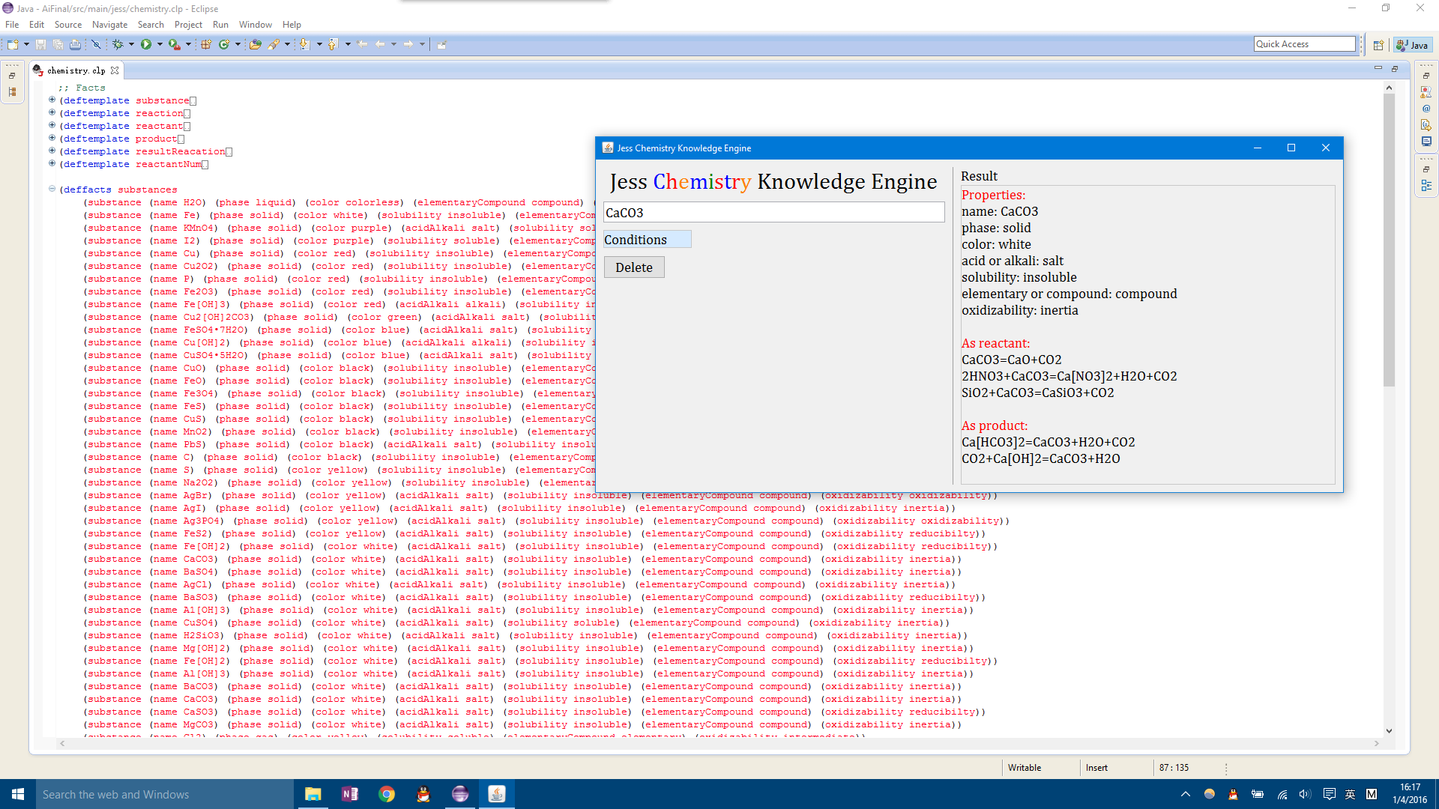
Task: Click the CaCO3 formula input field
Action: 774,213
